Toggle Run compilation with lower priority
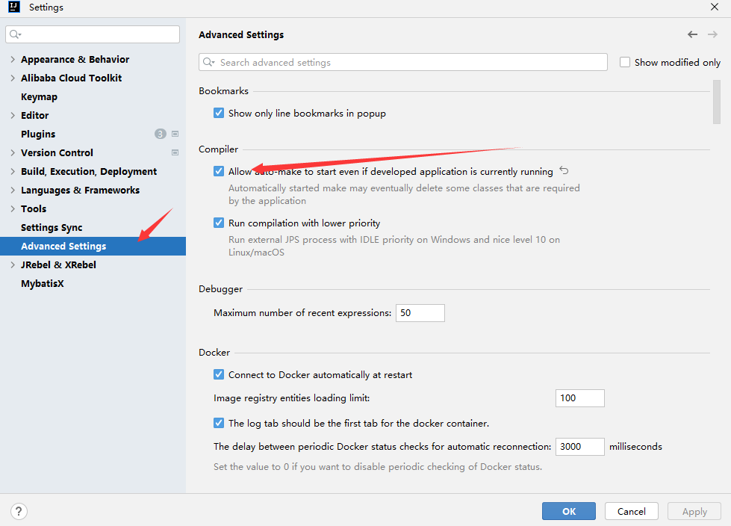 tap(219, 223)
